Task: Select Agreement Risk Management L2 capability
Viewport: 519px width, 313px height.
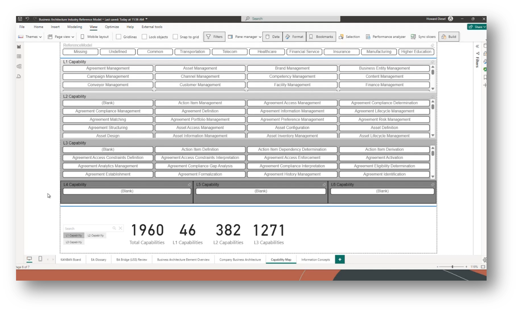Action: pyautogui.click(x=384, y=120)
